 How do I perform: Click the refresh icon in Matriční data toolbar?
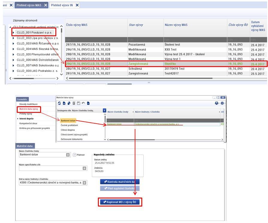59,103
